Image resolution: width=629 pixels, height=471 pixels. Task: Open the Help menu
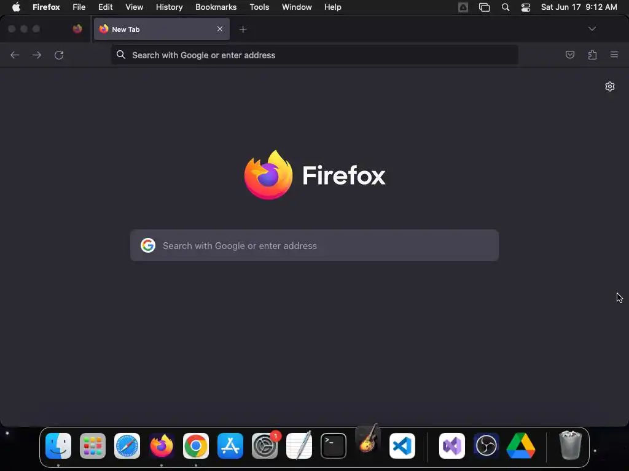[x=332, y=7]
